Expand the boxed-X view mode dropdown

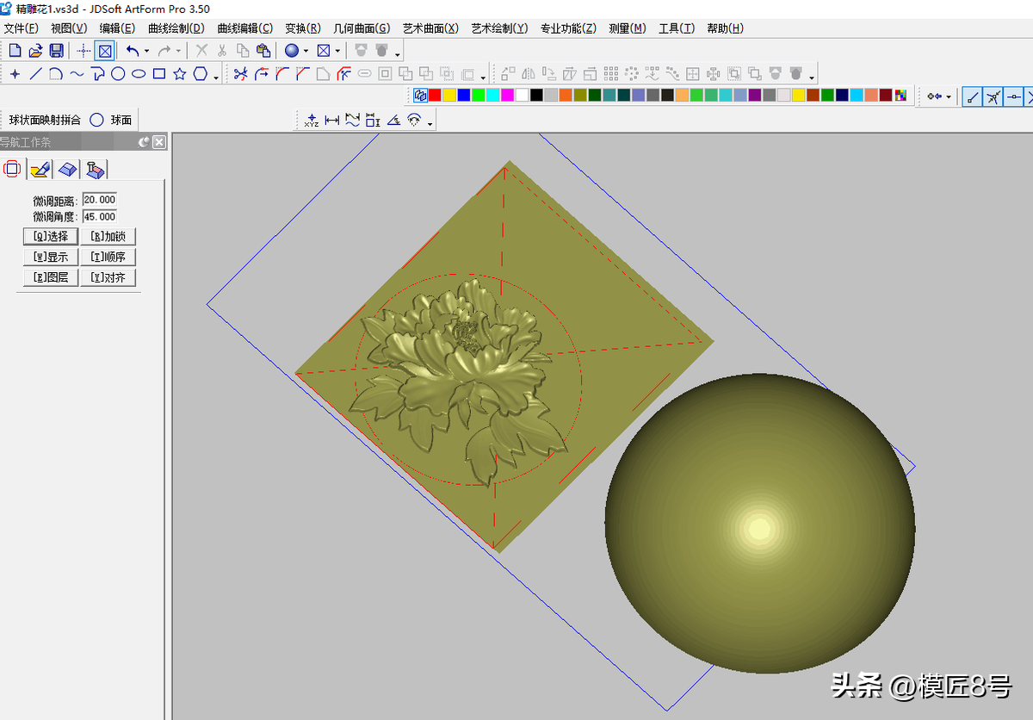(337, 52)
